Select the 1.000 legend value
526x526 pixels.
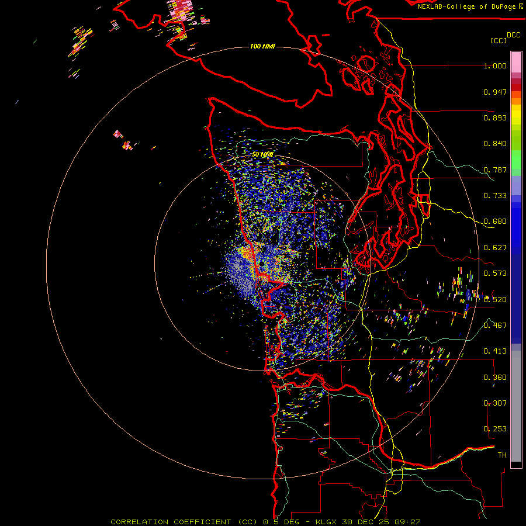tap(495, 65)
